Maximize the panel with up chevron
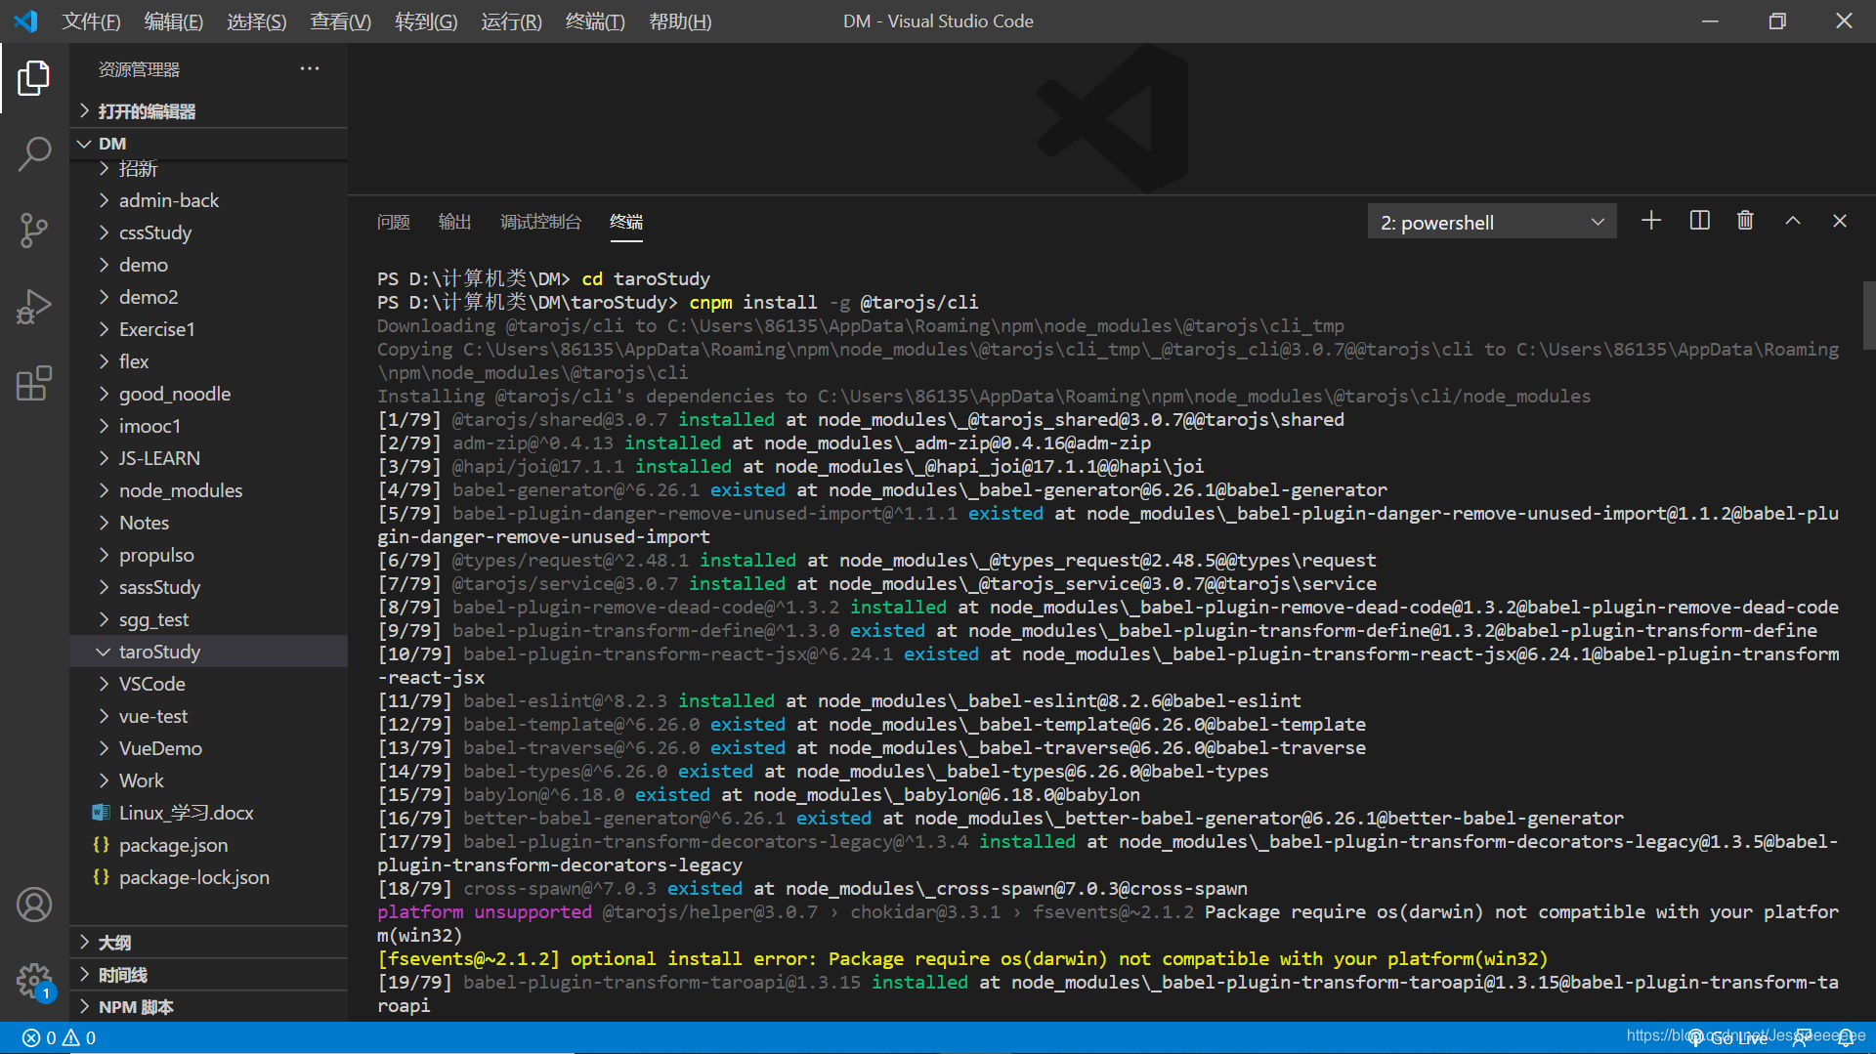Image resolution: width=1876 pixels, height=1054 pixels. 1793,221
